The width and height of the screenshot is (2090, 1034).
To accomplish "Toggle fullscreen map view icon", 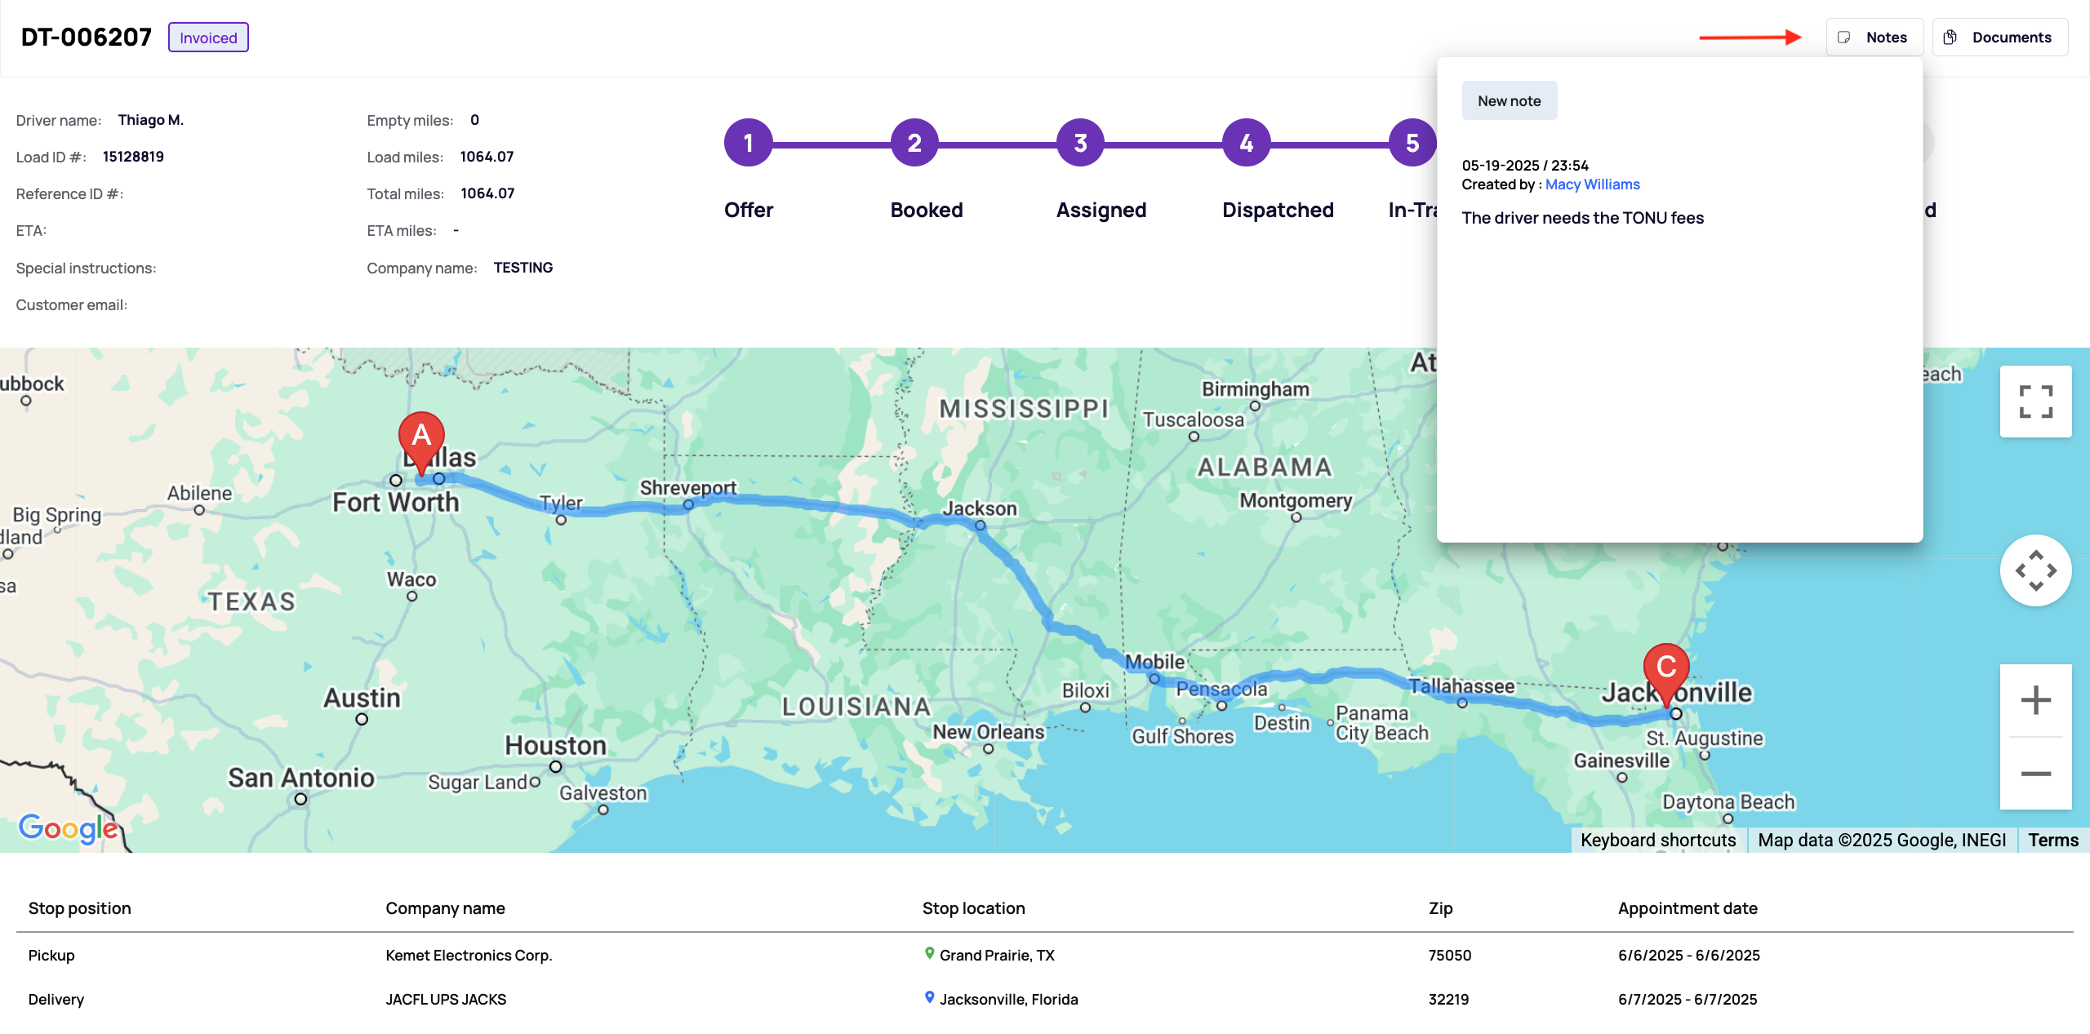I will pos(2035,402).
